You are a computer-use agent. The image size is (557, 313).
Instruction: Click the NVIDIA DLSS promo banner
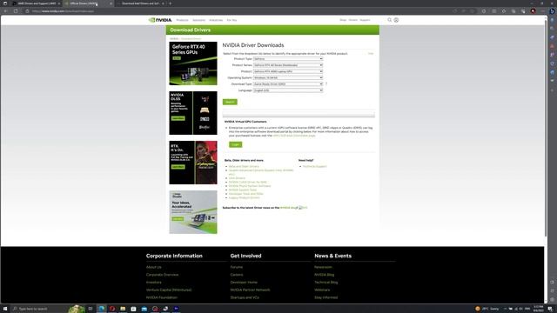click(x=193, y=113)
